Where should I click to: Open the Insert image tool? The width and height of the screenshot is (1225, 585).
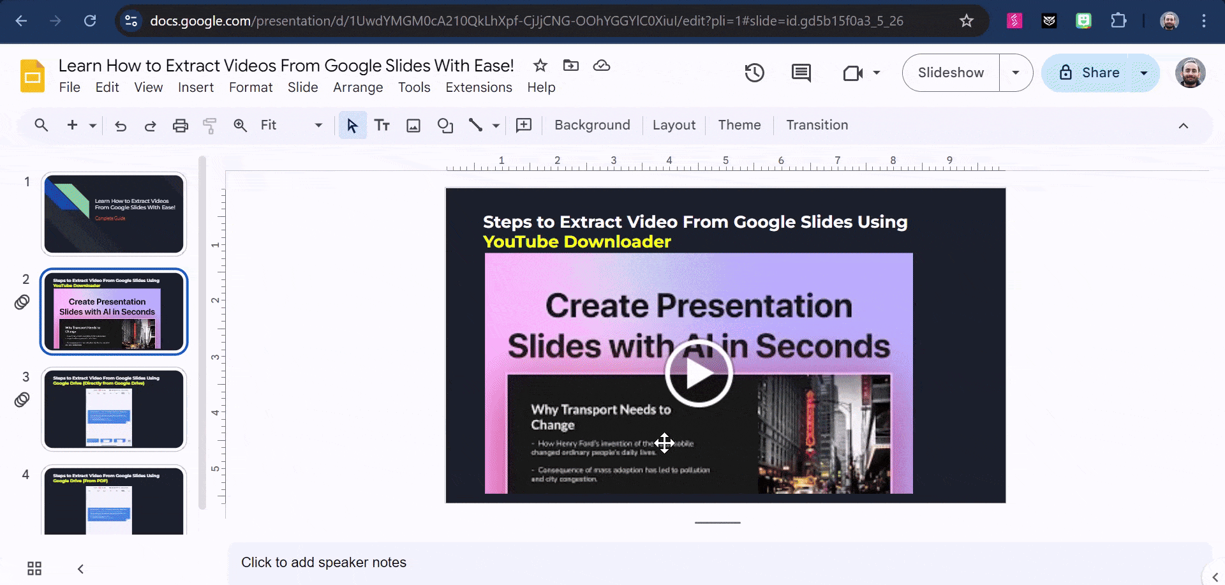413,125
